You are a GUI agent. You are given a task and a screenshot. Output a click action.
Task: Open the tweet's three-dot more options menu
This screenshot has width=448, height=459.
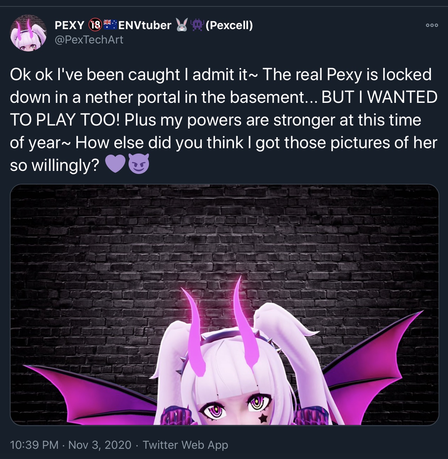[x=432, y=25]
